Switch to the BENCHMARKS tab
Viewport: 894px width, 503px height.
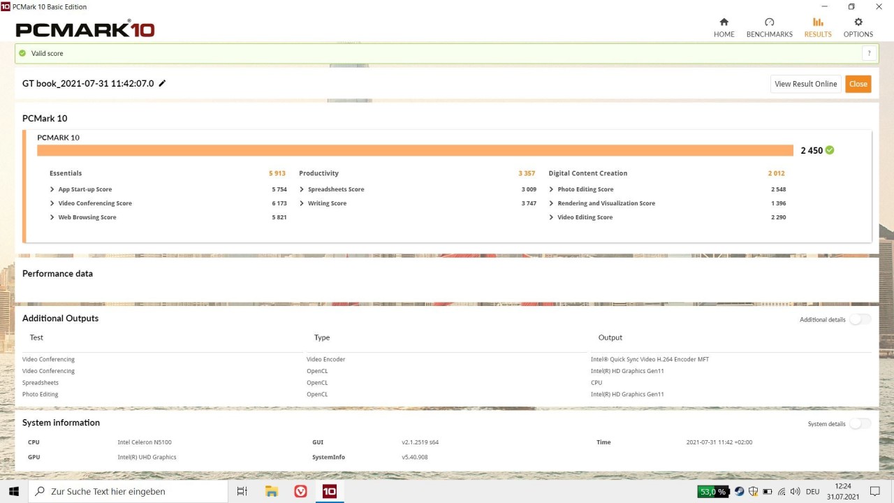769,28
